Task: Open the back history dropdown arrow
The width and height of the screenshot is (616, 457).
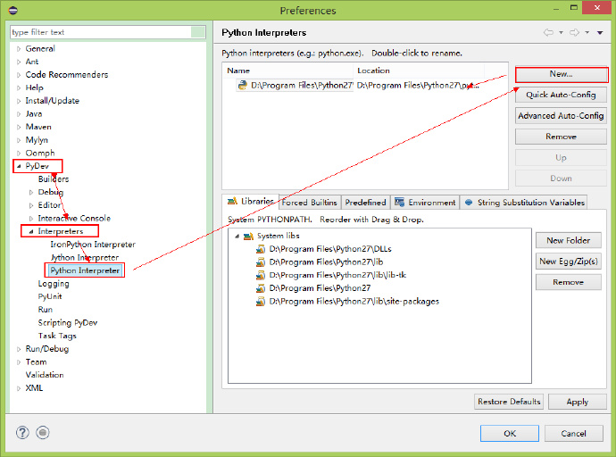Action: click(561, 33)
